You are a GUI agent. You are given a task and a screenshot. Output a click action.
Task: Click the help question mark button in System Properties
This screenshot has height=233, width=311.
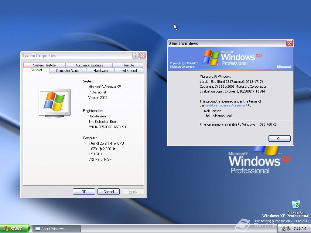(x=135, y=55)
